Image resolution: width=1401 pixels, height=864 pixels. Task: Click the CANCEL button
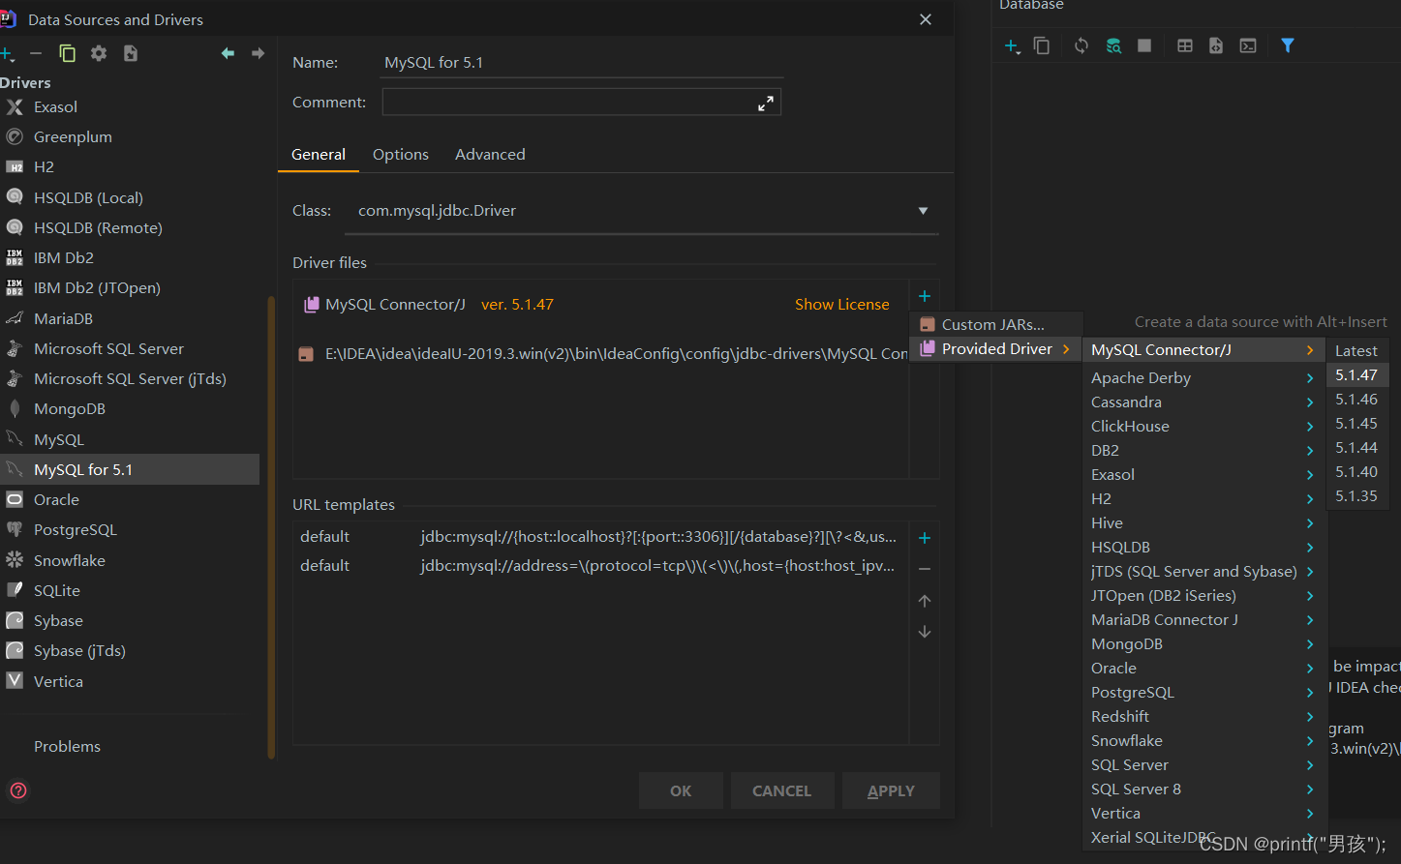point(782,790)
